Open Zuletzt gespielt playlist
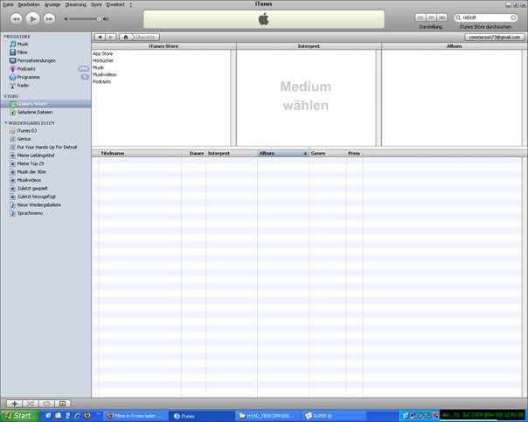This screenshot has height=422, width=528. pos(32,188)
